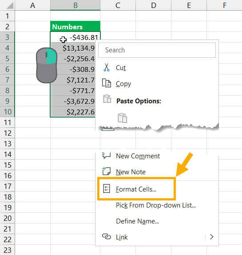Expand the Link submenu arrow

click(x=211, y=237)
